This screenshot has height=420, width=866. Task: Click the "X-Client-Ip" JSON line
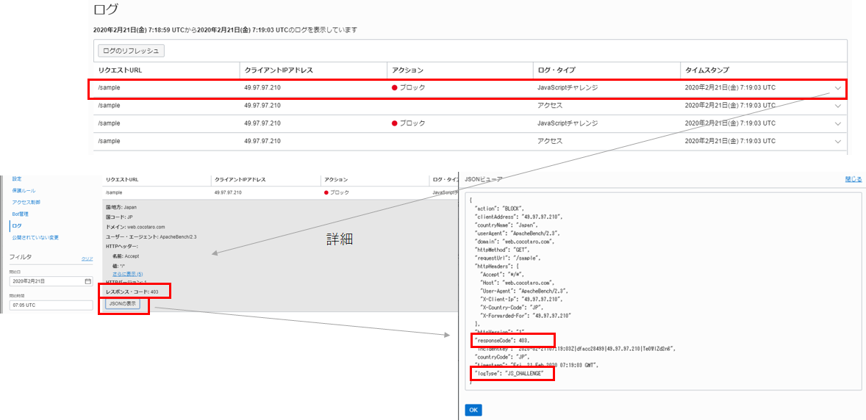(x=522, y=299)
